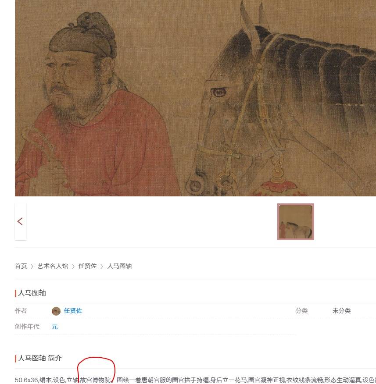Click the round author avatar icon
The image size is (376, 384).
pos(56,311)
